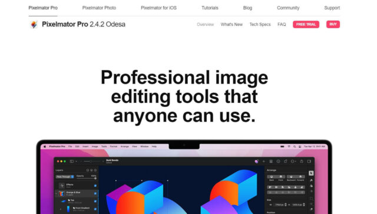Expand the Front Gradient layer
Viewport: 377px width, 214px height.
pos(61,209)
